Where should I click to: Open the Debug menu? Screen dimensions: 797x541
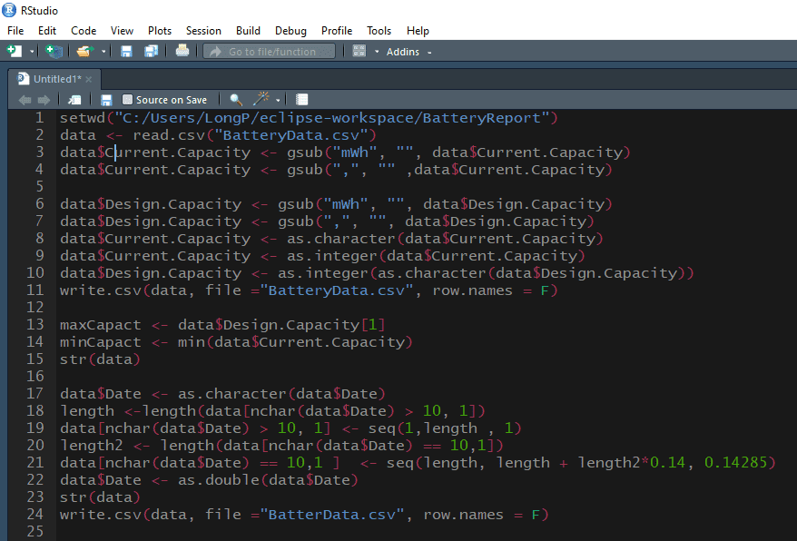tap(290, 31)
